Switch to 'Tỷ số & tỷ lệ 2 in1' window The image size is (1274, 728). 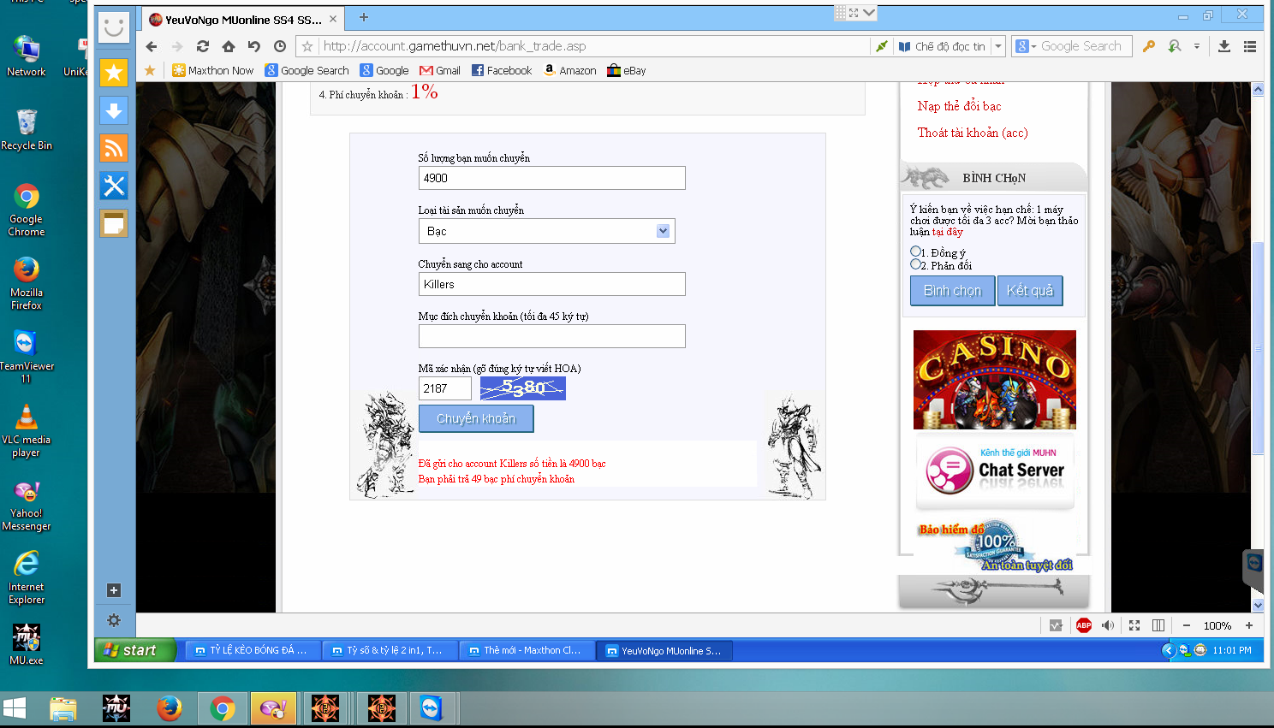390,651
